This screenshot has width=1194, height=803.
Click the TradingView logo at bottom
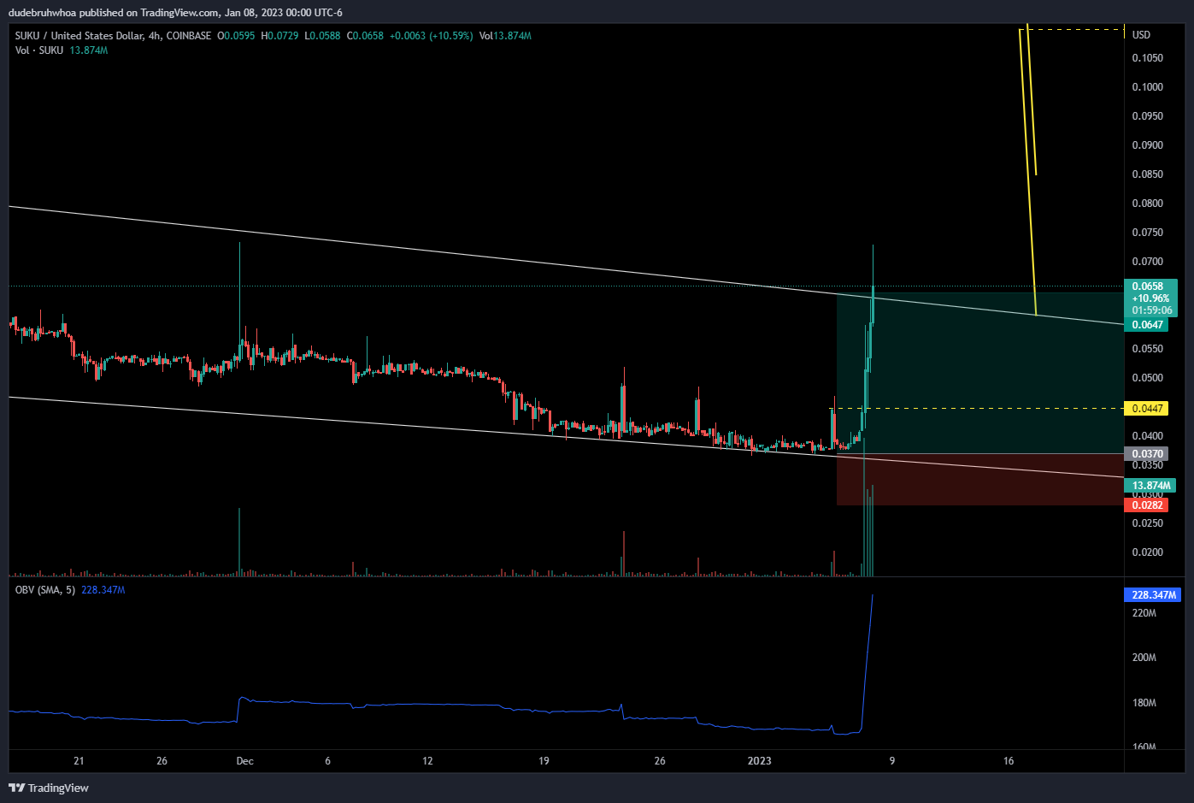tap(49, 788)
